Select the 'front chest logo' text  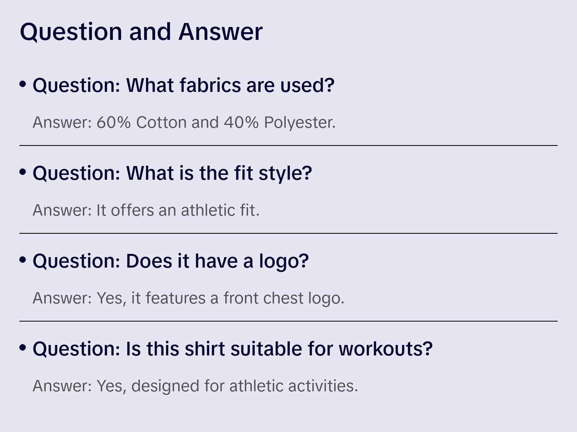(283, 298)
